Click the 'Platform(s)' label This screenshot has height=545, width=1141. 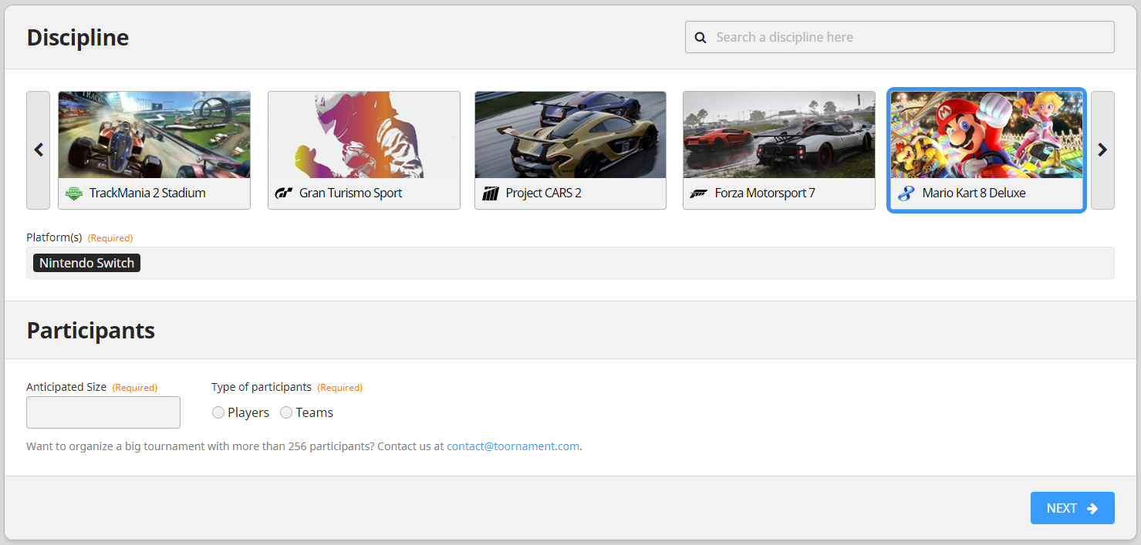[x=54, y=237]
